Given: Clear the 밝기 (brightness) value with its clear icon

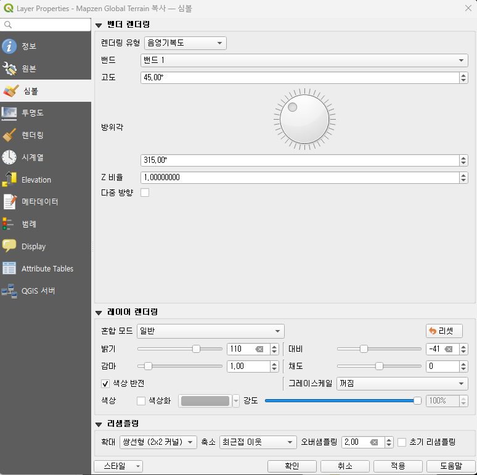Looking at the screenshot, I should pos(259,349).
